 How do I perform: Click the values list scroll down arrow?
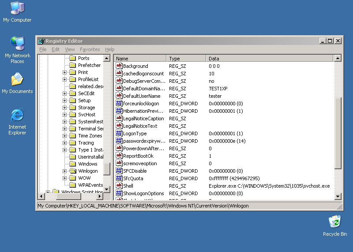338,196
